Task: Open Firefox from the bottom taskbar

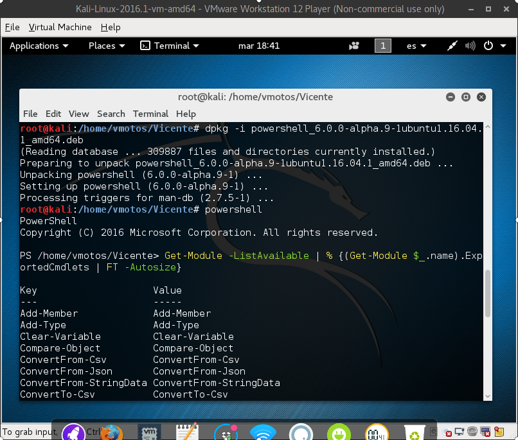Action: [x=112, y=432]
